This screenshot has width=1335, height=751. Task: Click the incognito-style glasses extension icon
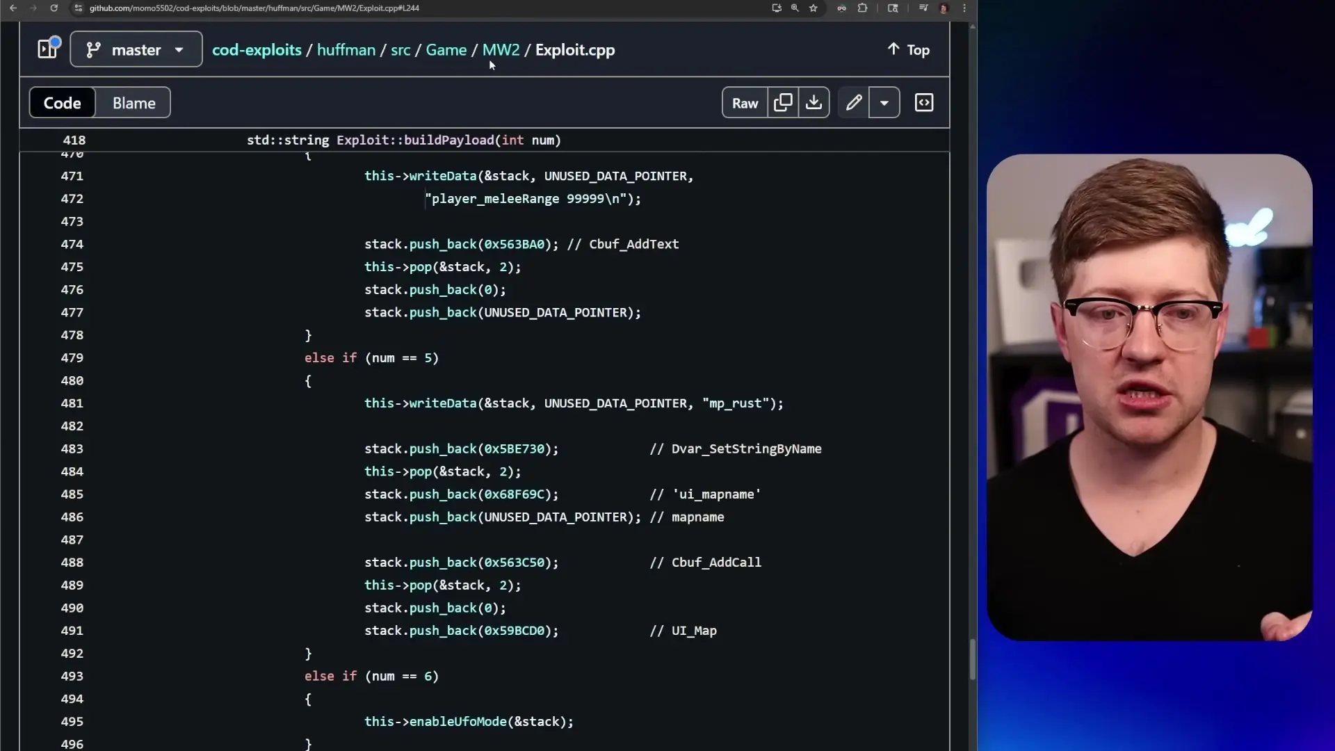click(x=842, y=8)
